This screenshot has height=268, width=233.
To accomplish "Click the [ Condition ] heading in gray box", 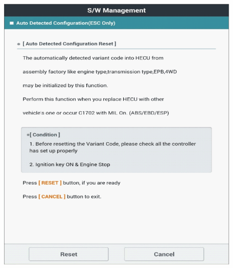I will click(45, 135).
